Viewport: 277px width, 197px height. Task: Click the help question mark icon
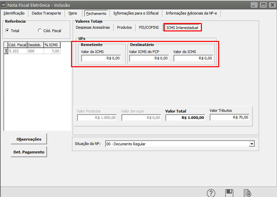click(x=211, y=193)
